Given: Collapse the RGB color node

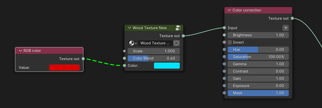Looking at the screenshot, I should [x=20, y=51].
